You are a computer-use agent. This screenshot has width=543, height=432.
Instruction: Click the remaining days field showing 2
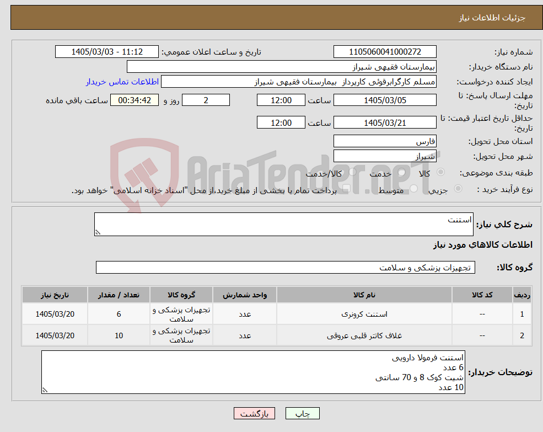tap(206, 100)
